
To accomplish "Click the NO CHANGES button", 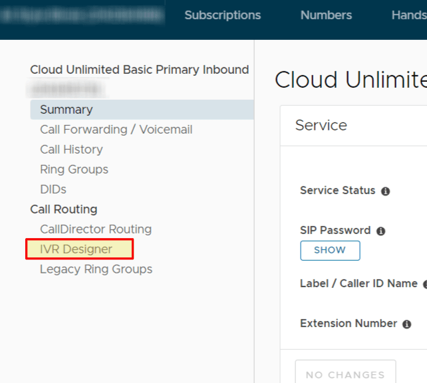I will [345, 374].
